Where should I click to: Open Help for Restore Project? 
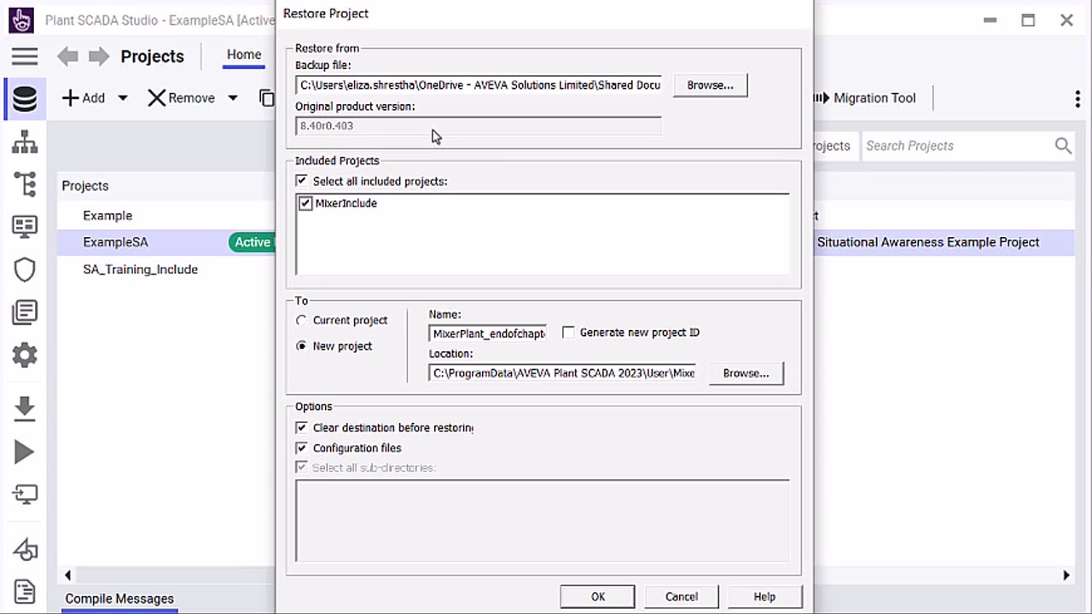click(x=764, y=597)
